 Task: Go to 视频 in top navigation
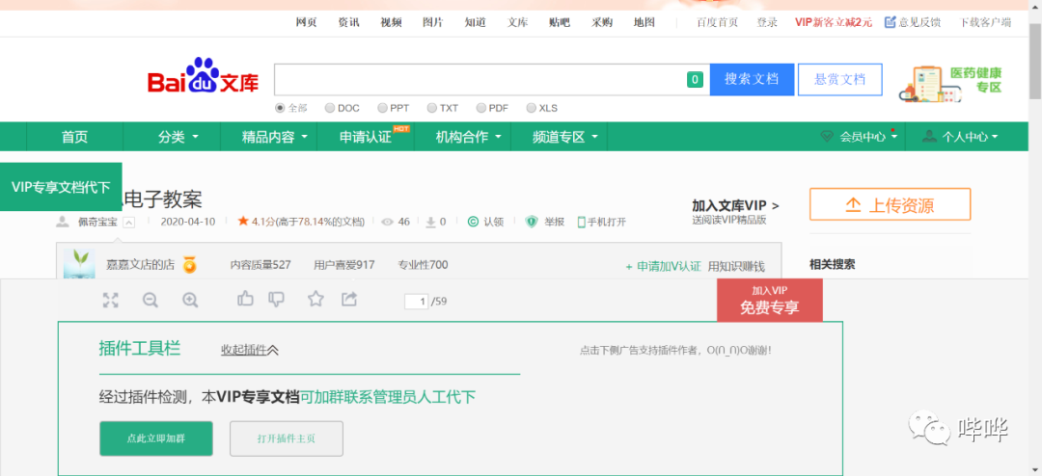(391, 22)
